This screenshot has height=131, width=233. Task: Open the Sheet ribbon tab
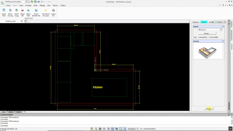[35, 5]
